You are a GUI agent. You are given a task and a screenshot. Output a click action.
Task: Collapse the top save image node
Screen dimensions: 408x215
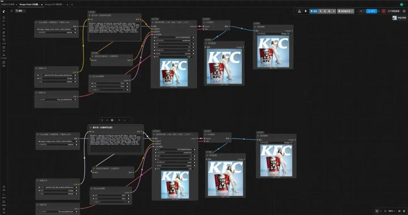click(x=255, y=27)
